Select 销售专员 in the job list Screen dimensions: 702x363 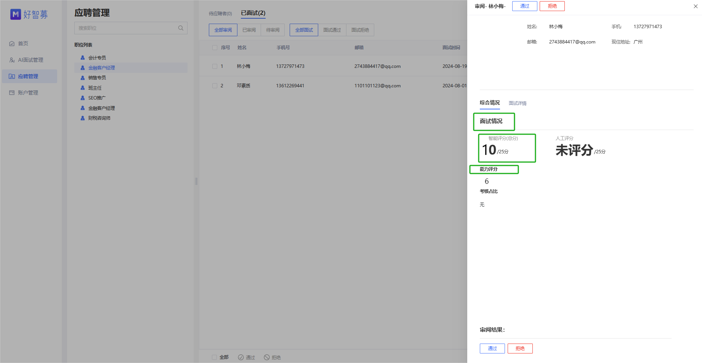(x=97, y=78)
